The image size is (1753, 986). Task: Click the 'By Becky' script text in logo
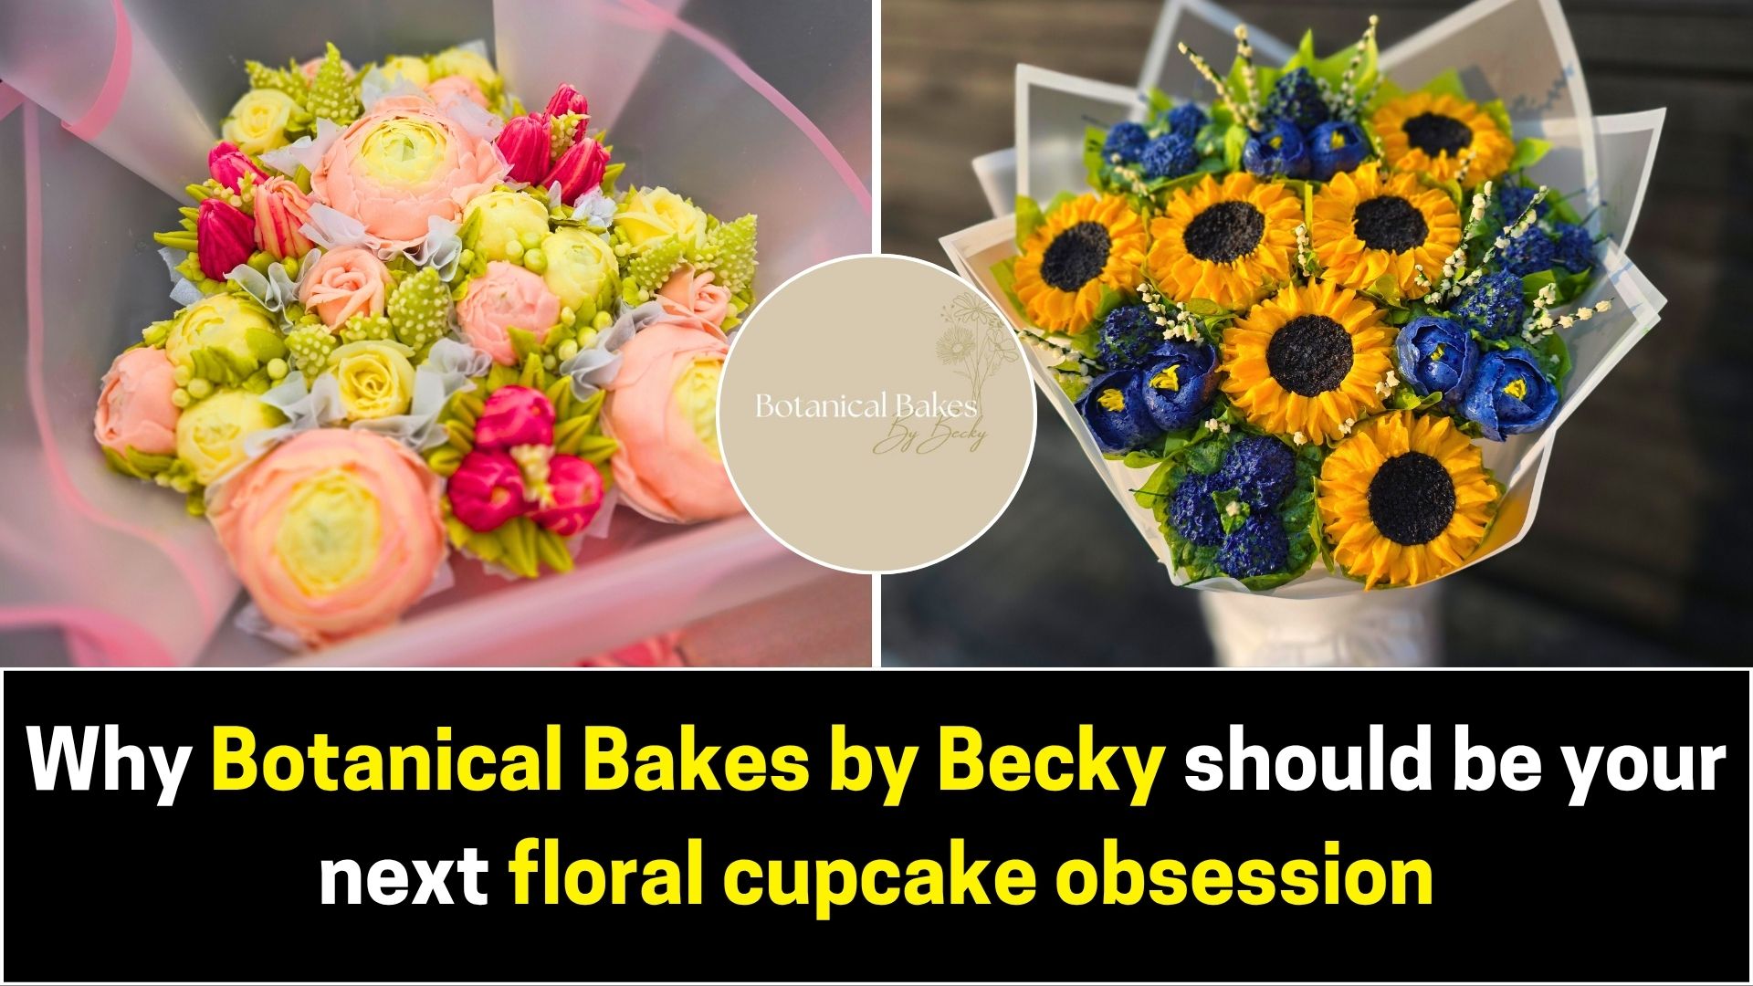point(929,435)
